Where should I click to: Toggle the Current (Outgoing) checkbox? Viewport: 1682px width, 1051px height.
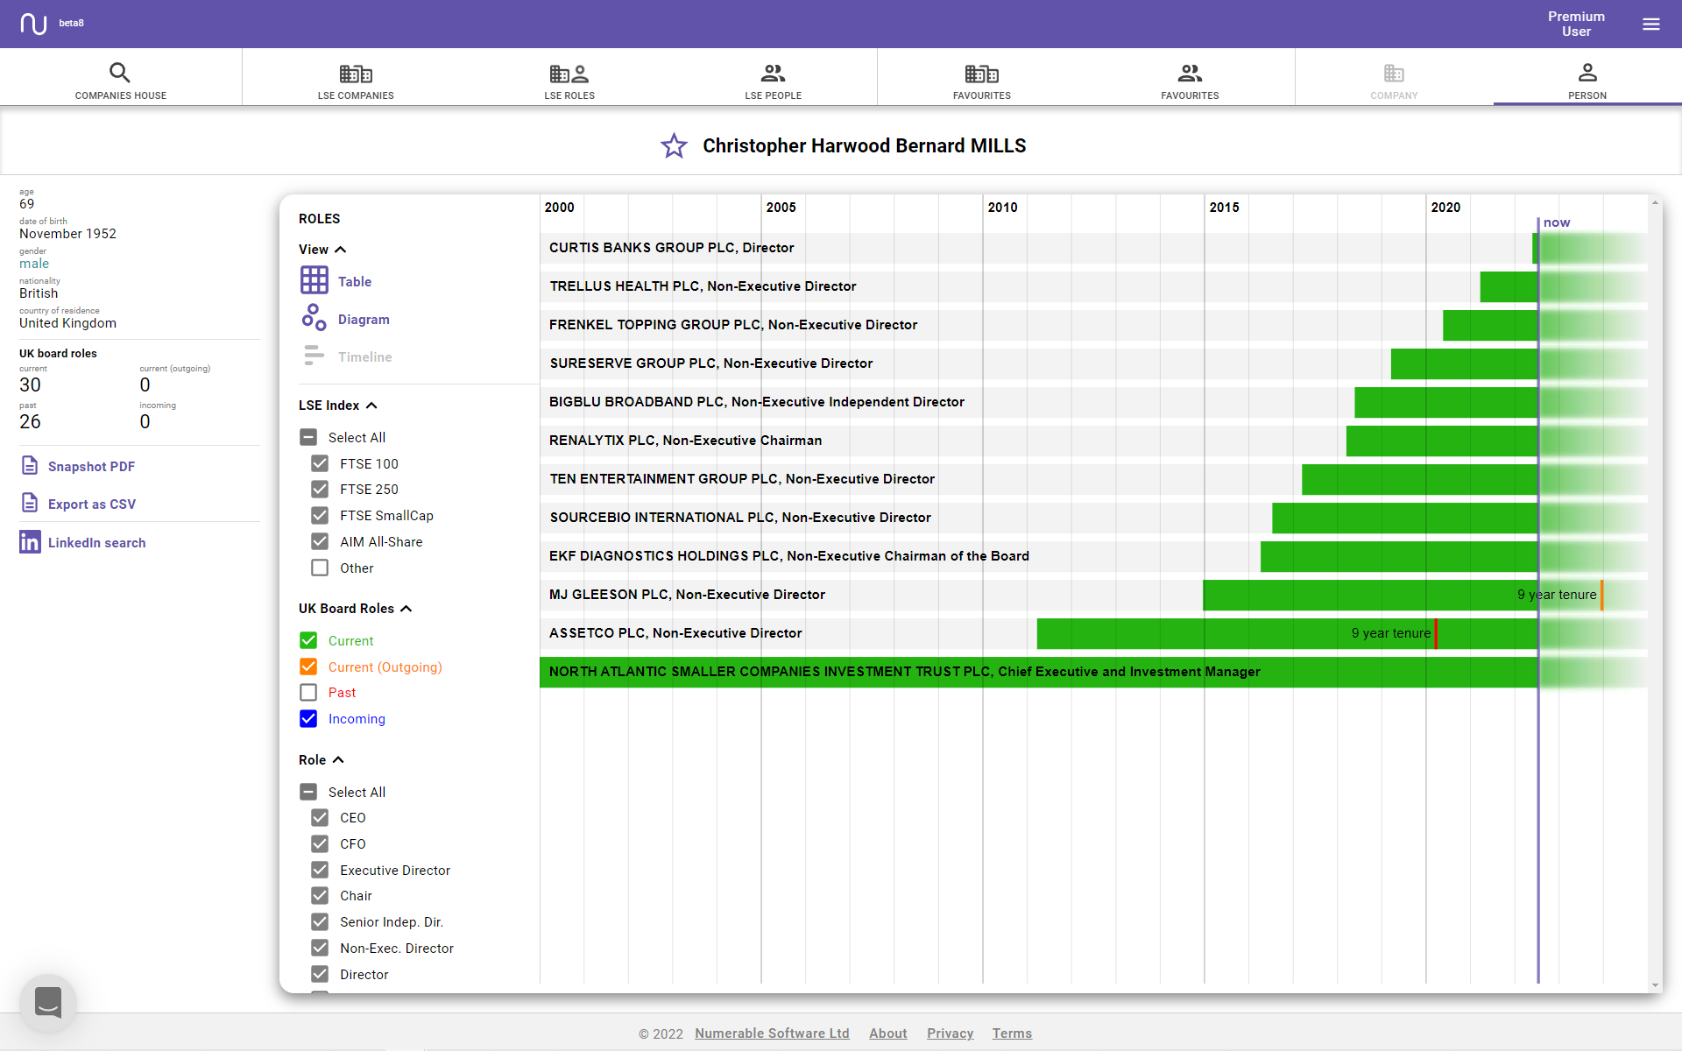pyautogui.click(x=308, y=667)
